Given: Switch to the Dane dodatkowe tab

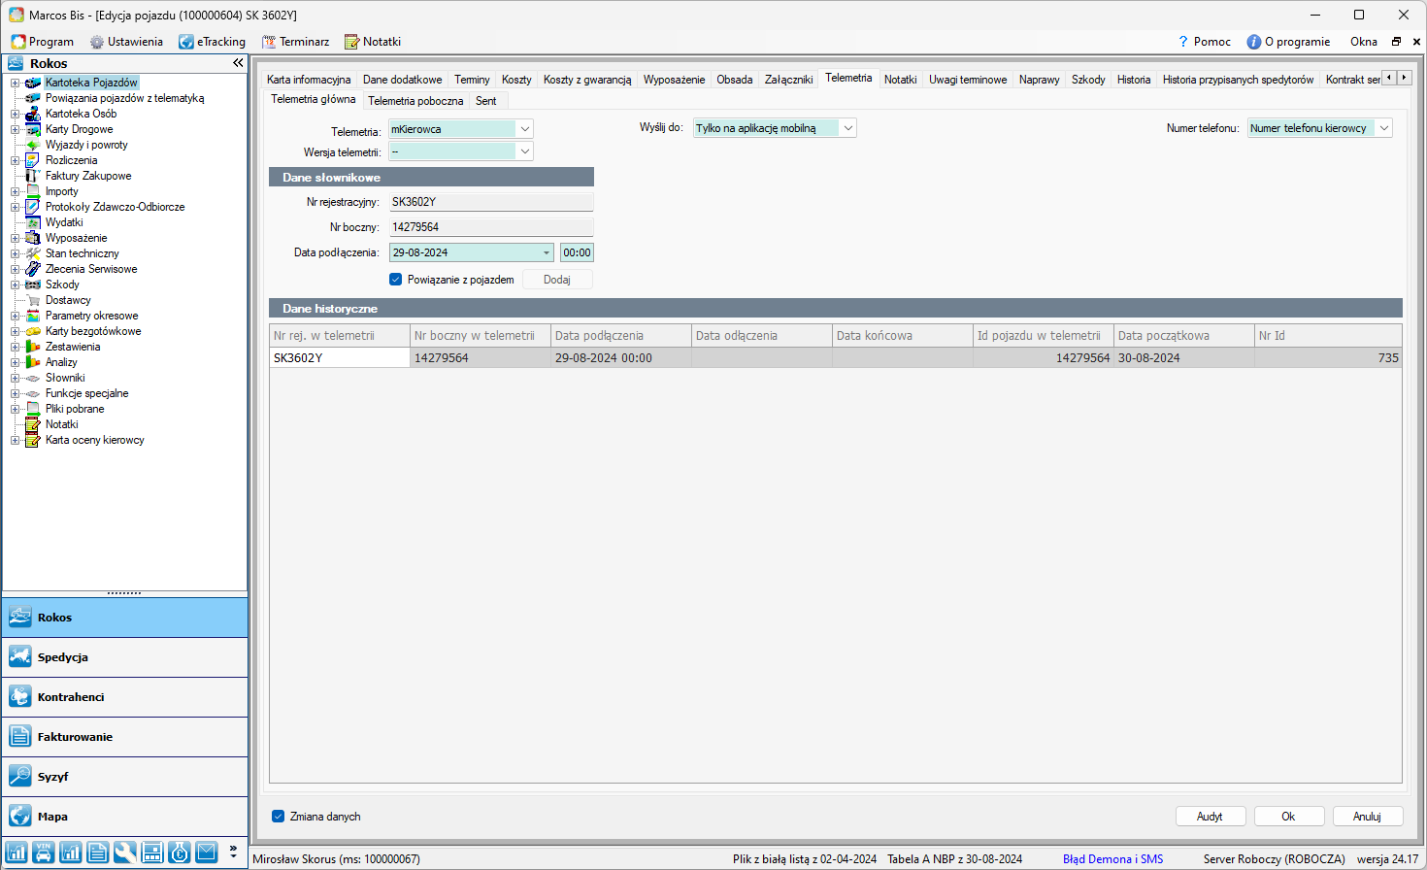Looking at the screenshot, I should point(402,80).
